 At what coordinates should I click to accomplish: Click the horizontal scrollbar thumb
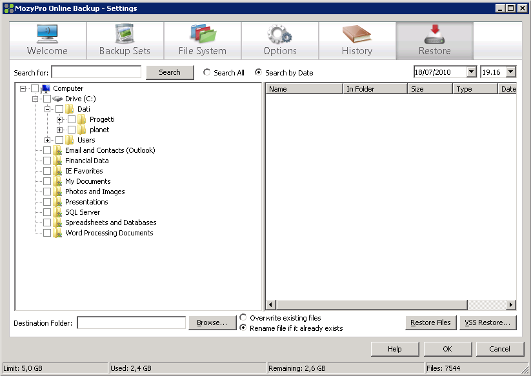coord(372,305)
